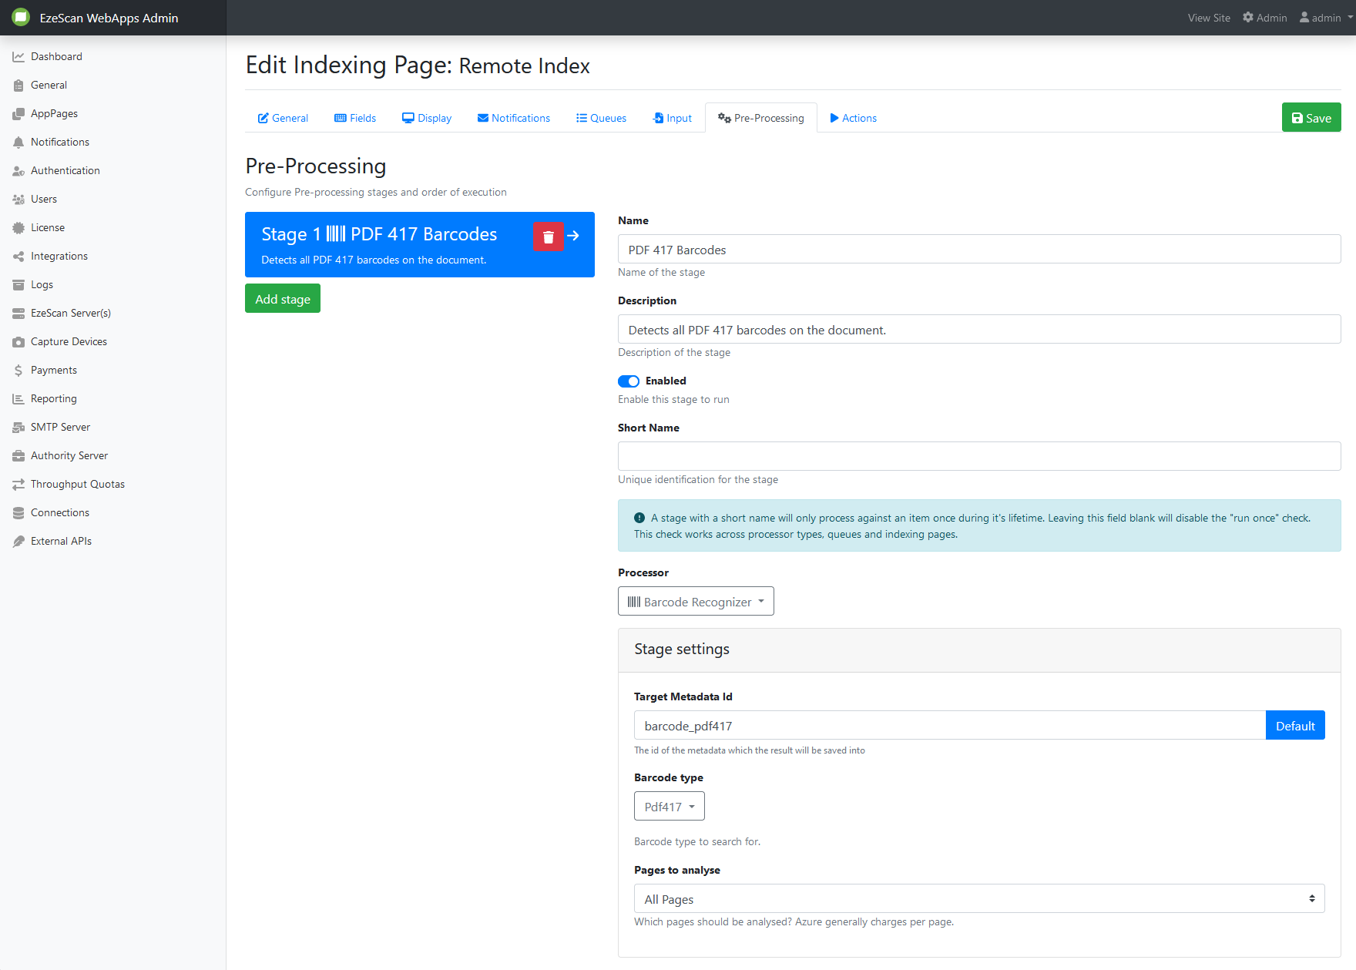Click the Throughput Quotas arrows icon
Viewport: 1356px width, 970px height.
18,485
